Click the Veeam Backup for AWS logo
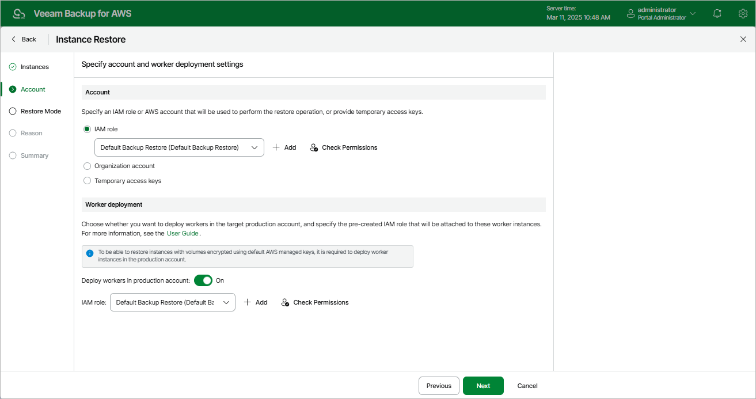Screen dimensions: 756x399 click(x=20, y=13)
